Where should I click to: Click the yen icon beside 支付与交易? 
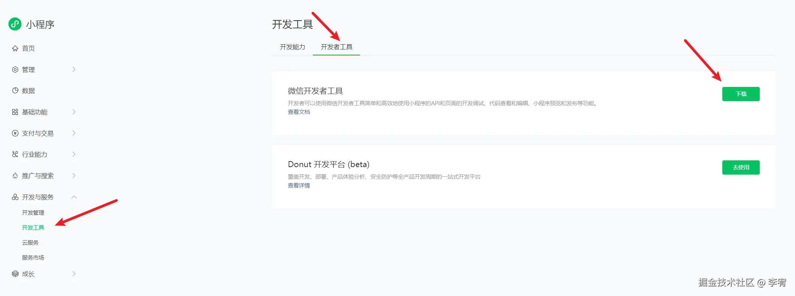[x=15, y=133]
